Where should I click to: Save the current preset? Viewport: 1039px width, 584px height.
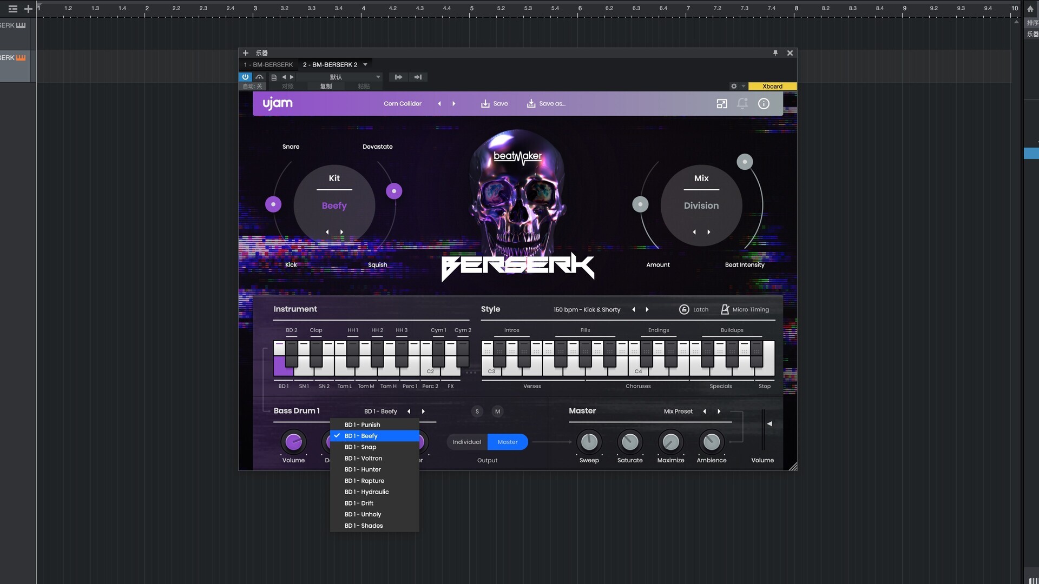click(495, 103)
